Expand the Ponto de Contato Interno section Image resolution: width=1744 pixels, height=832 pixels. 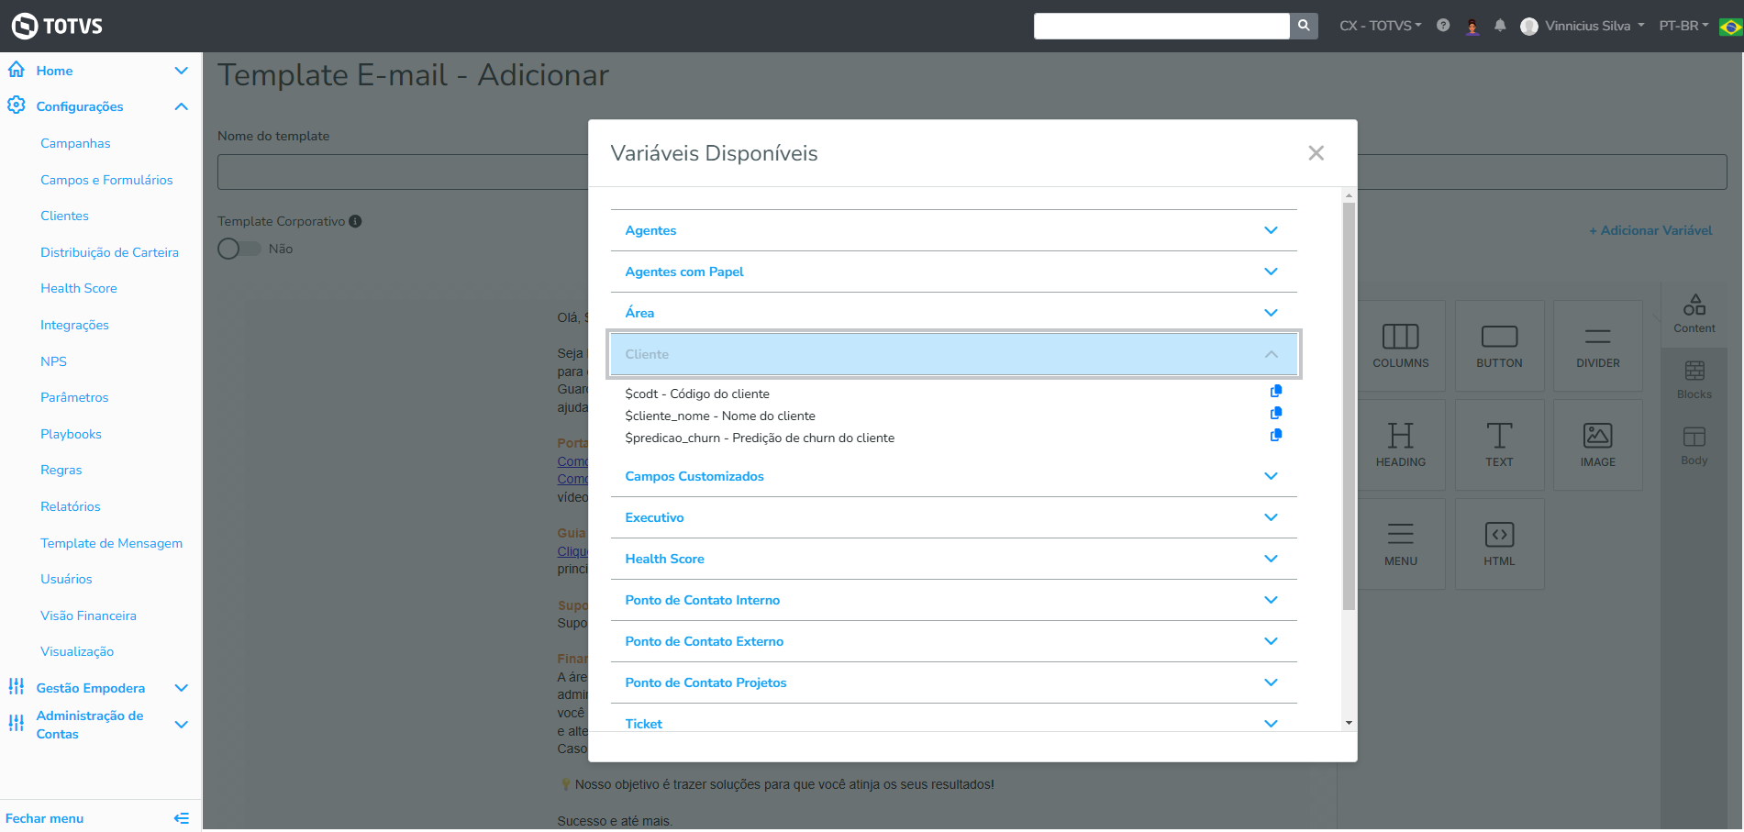954,600
